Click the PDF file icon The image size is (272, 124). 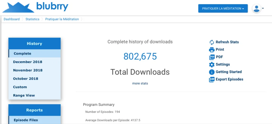212,57
